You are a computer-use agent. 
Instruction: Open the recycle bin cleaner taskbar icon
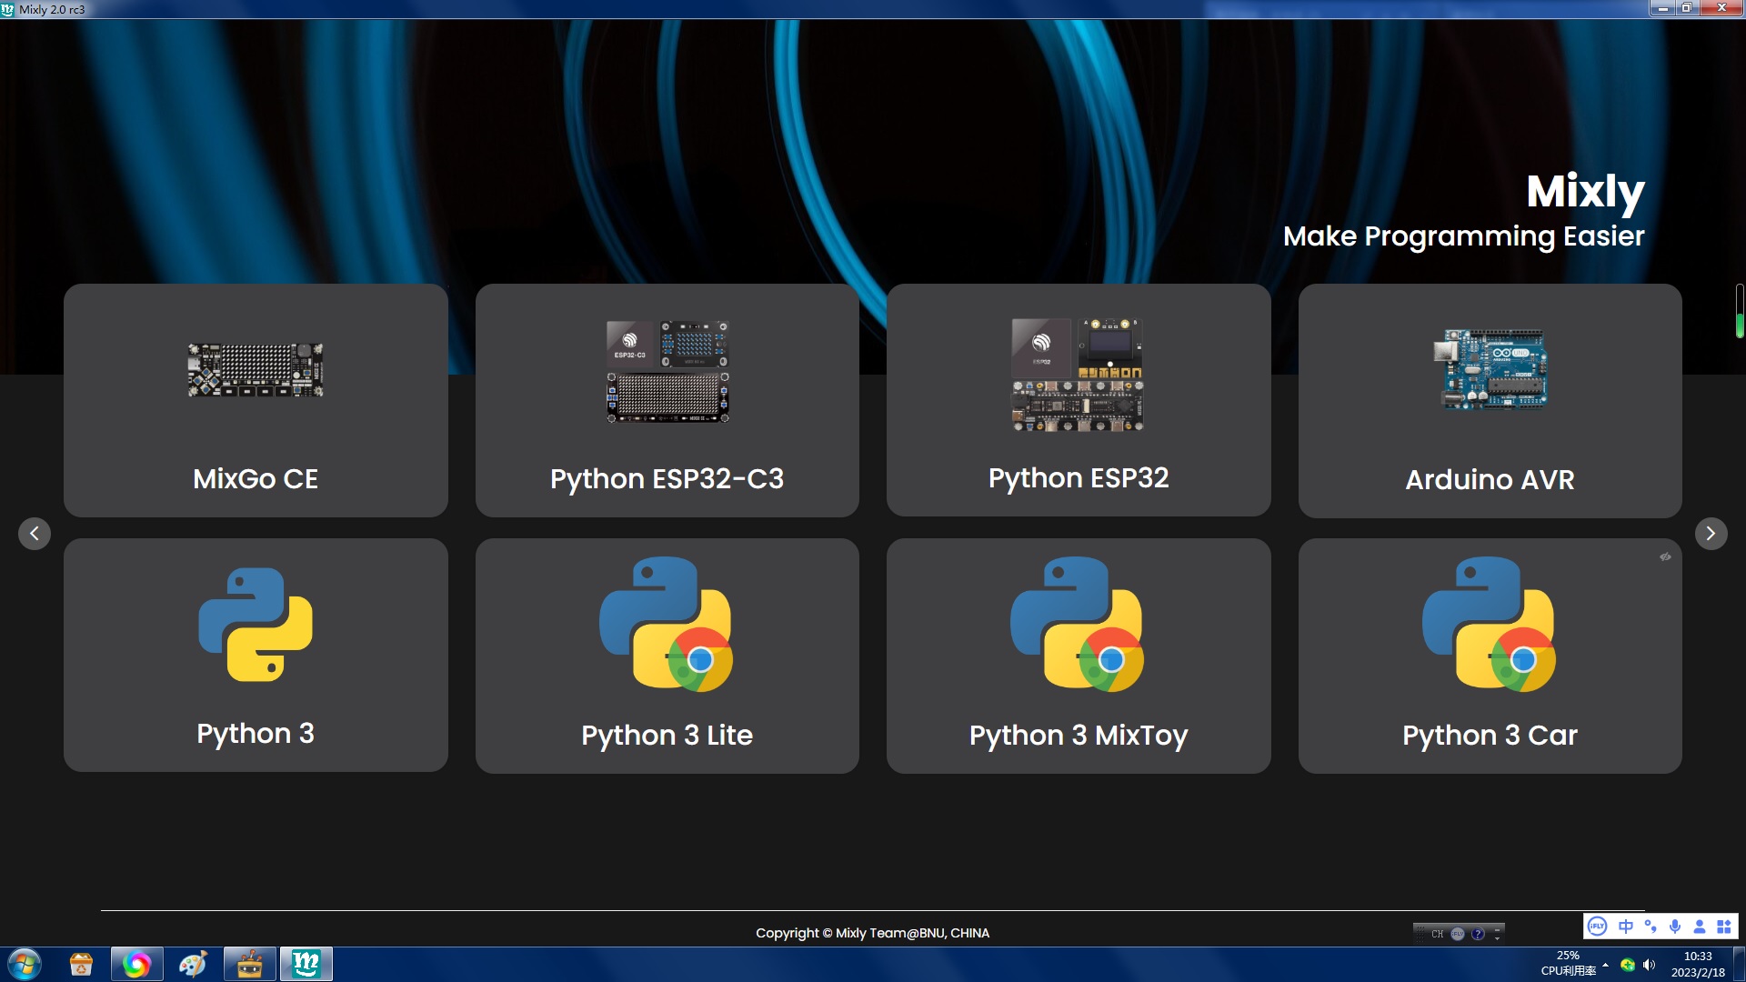coord(82,964)
